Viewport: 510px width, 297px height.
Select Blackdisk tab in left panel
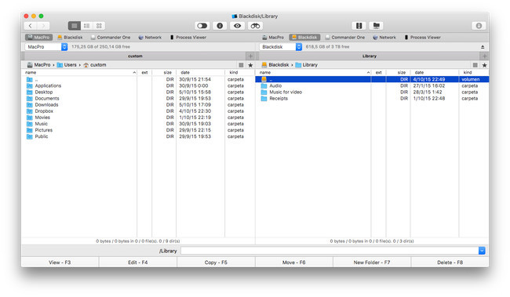tap(70, 38)
